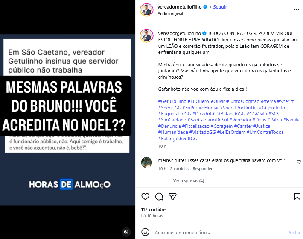Image resolution: width=303 pixels, height=239 pixels.
Task: Open the #SaoCaetanoDoSul hashtag link
Action: pyautogui.click(x=208, y=120)
